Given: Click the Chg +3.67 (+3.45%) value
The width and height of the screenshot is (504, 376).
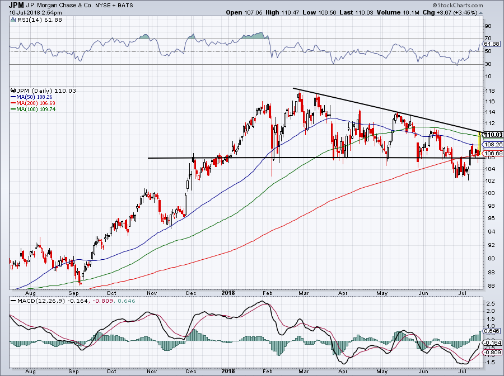Looking at the screenshot, I should [x=450, y=12].
